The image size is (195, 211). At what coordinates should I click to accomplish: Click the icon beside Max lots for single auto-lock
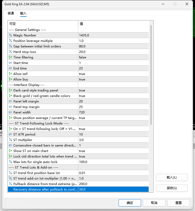point(10,162)
